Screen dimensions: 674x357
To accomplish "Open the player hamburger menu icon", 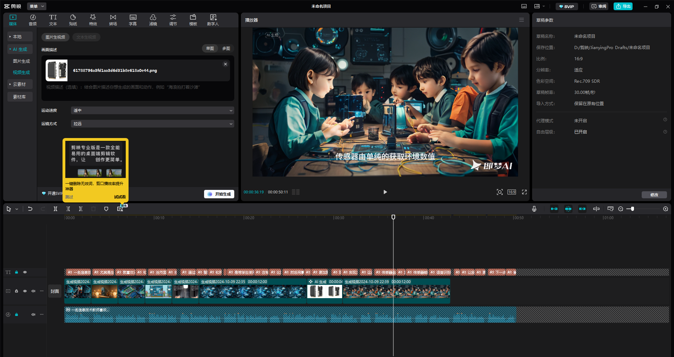I will point(522,20).
